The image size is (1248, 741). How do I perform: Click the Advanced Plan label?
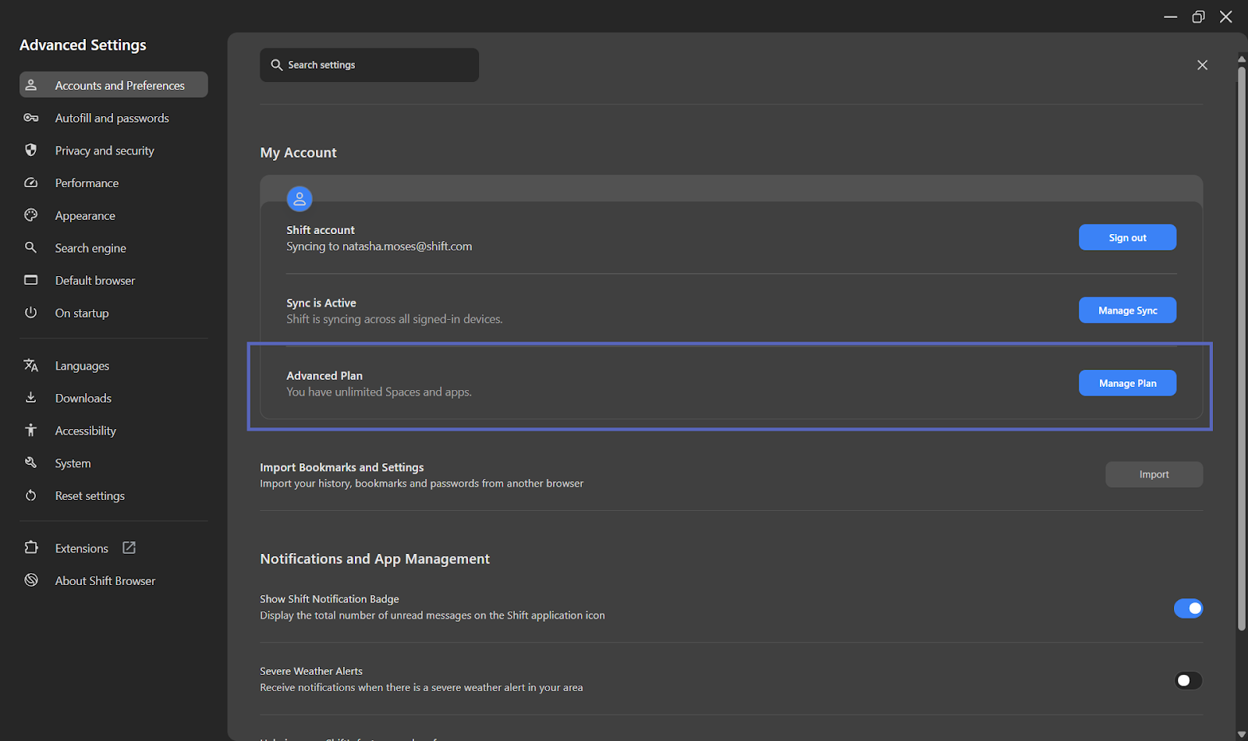click(x=324, y=375)
